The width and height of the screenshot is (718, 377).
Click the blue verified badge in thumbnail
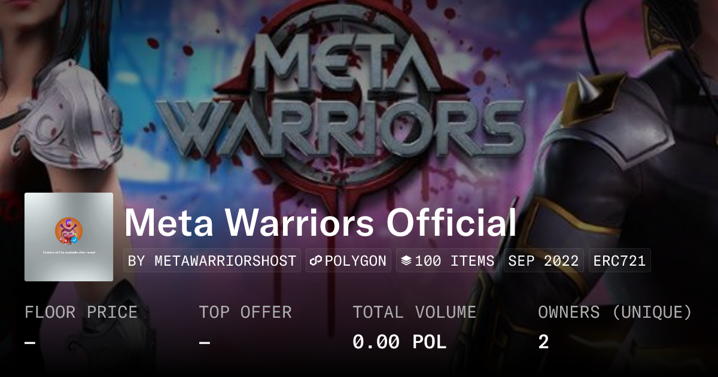point(75,239)
